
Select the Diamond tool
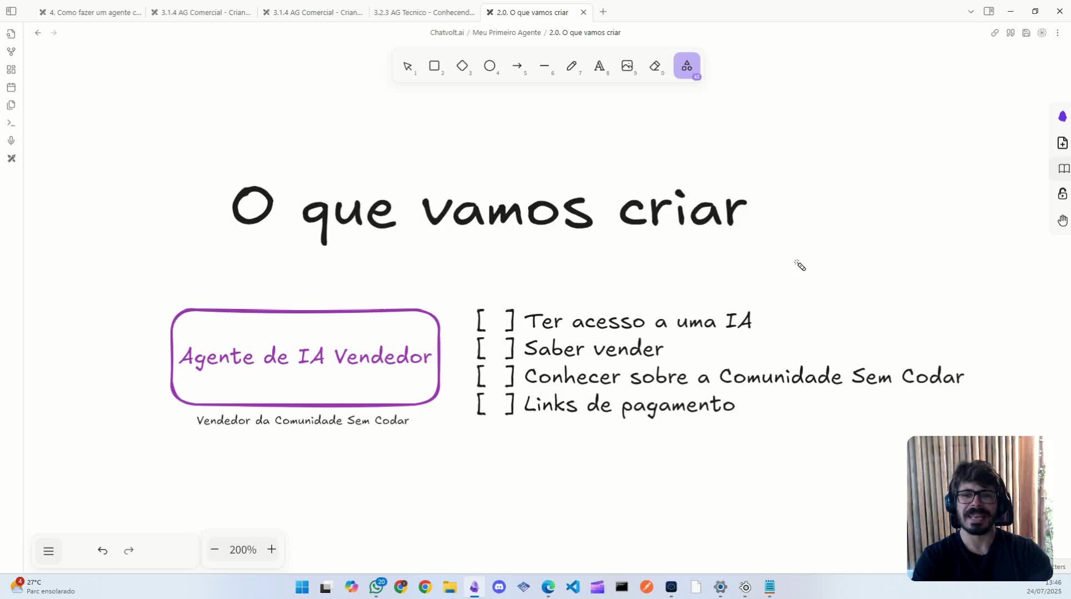tap(463, 66)
